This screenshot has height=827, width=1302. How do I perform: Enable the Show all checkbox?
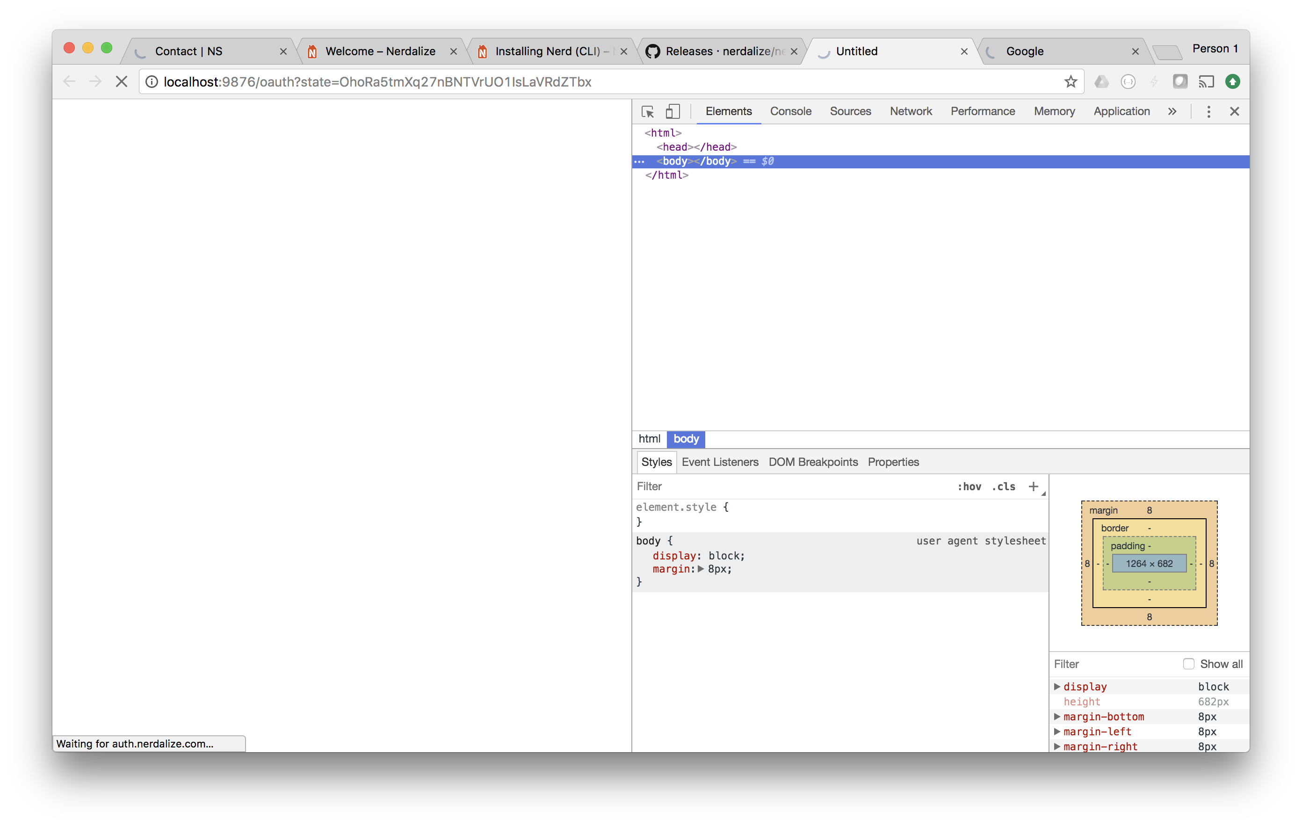coord(1188,664)
